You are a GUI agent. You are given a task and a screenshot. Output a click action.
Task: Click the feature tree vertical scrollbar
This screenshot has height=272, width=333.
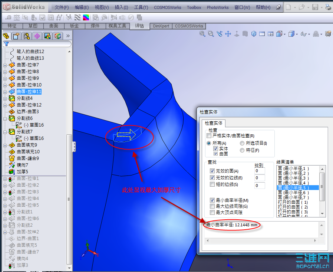tap(69, 160)
